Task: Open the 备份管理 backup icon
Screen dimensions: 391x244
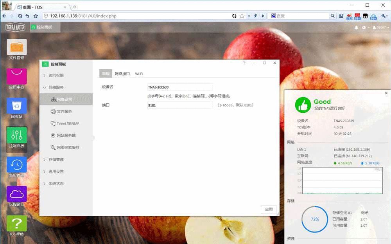Action: [17, 165]
